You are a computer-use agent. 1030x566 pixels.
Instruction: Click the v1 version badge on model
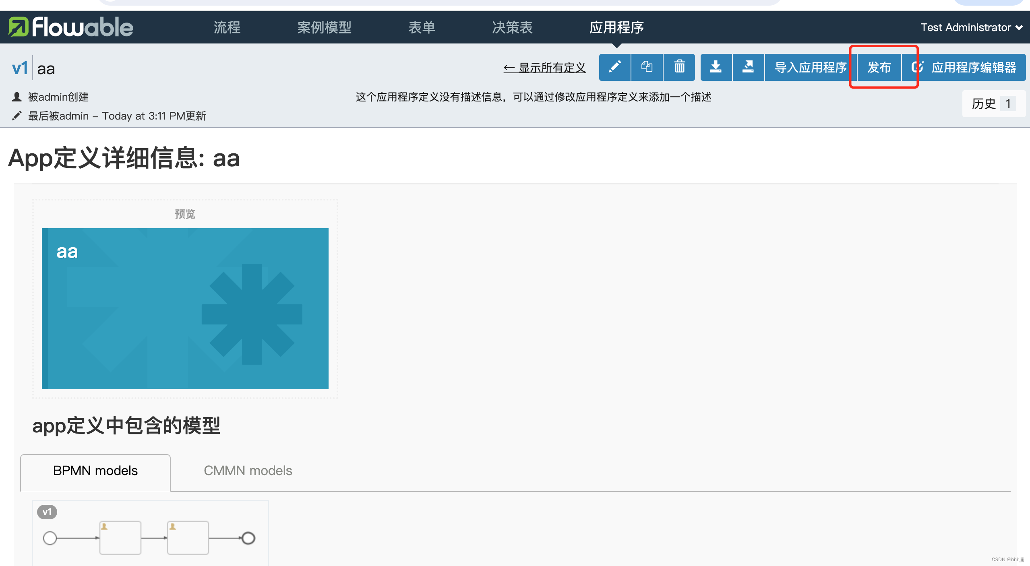pyautogui.click(x=47, y=512)
